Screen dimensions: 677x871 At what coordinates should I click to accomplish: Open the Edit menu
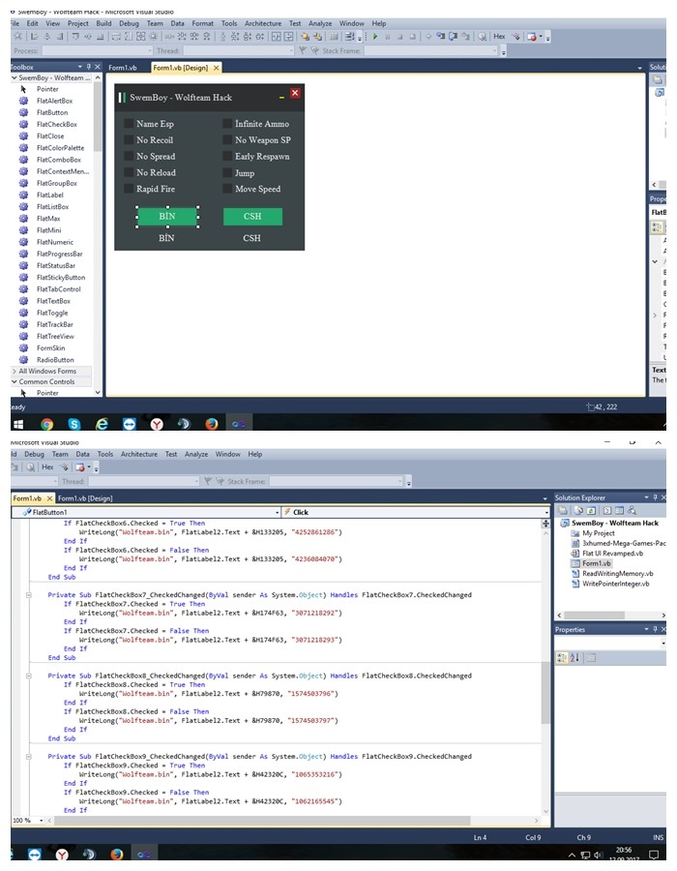coord(33,23)
